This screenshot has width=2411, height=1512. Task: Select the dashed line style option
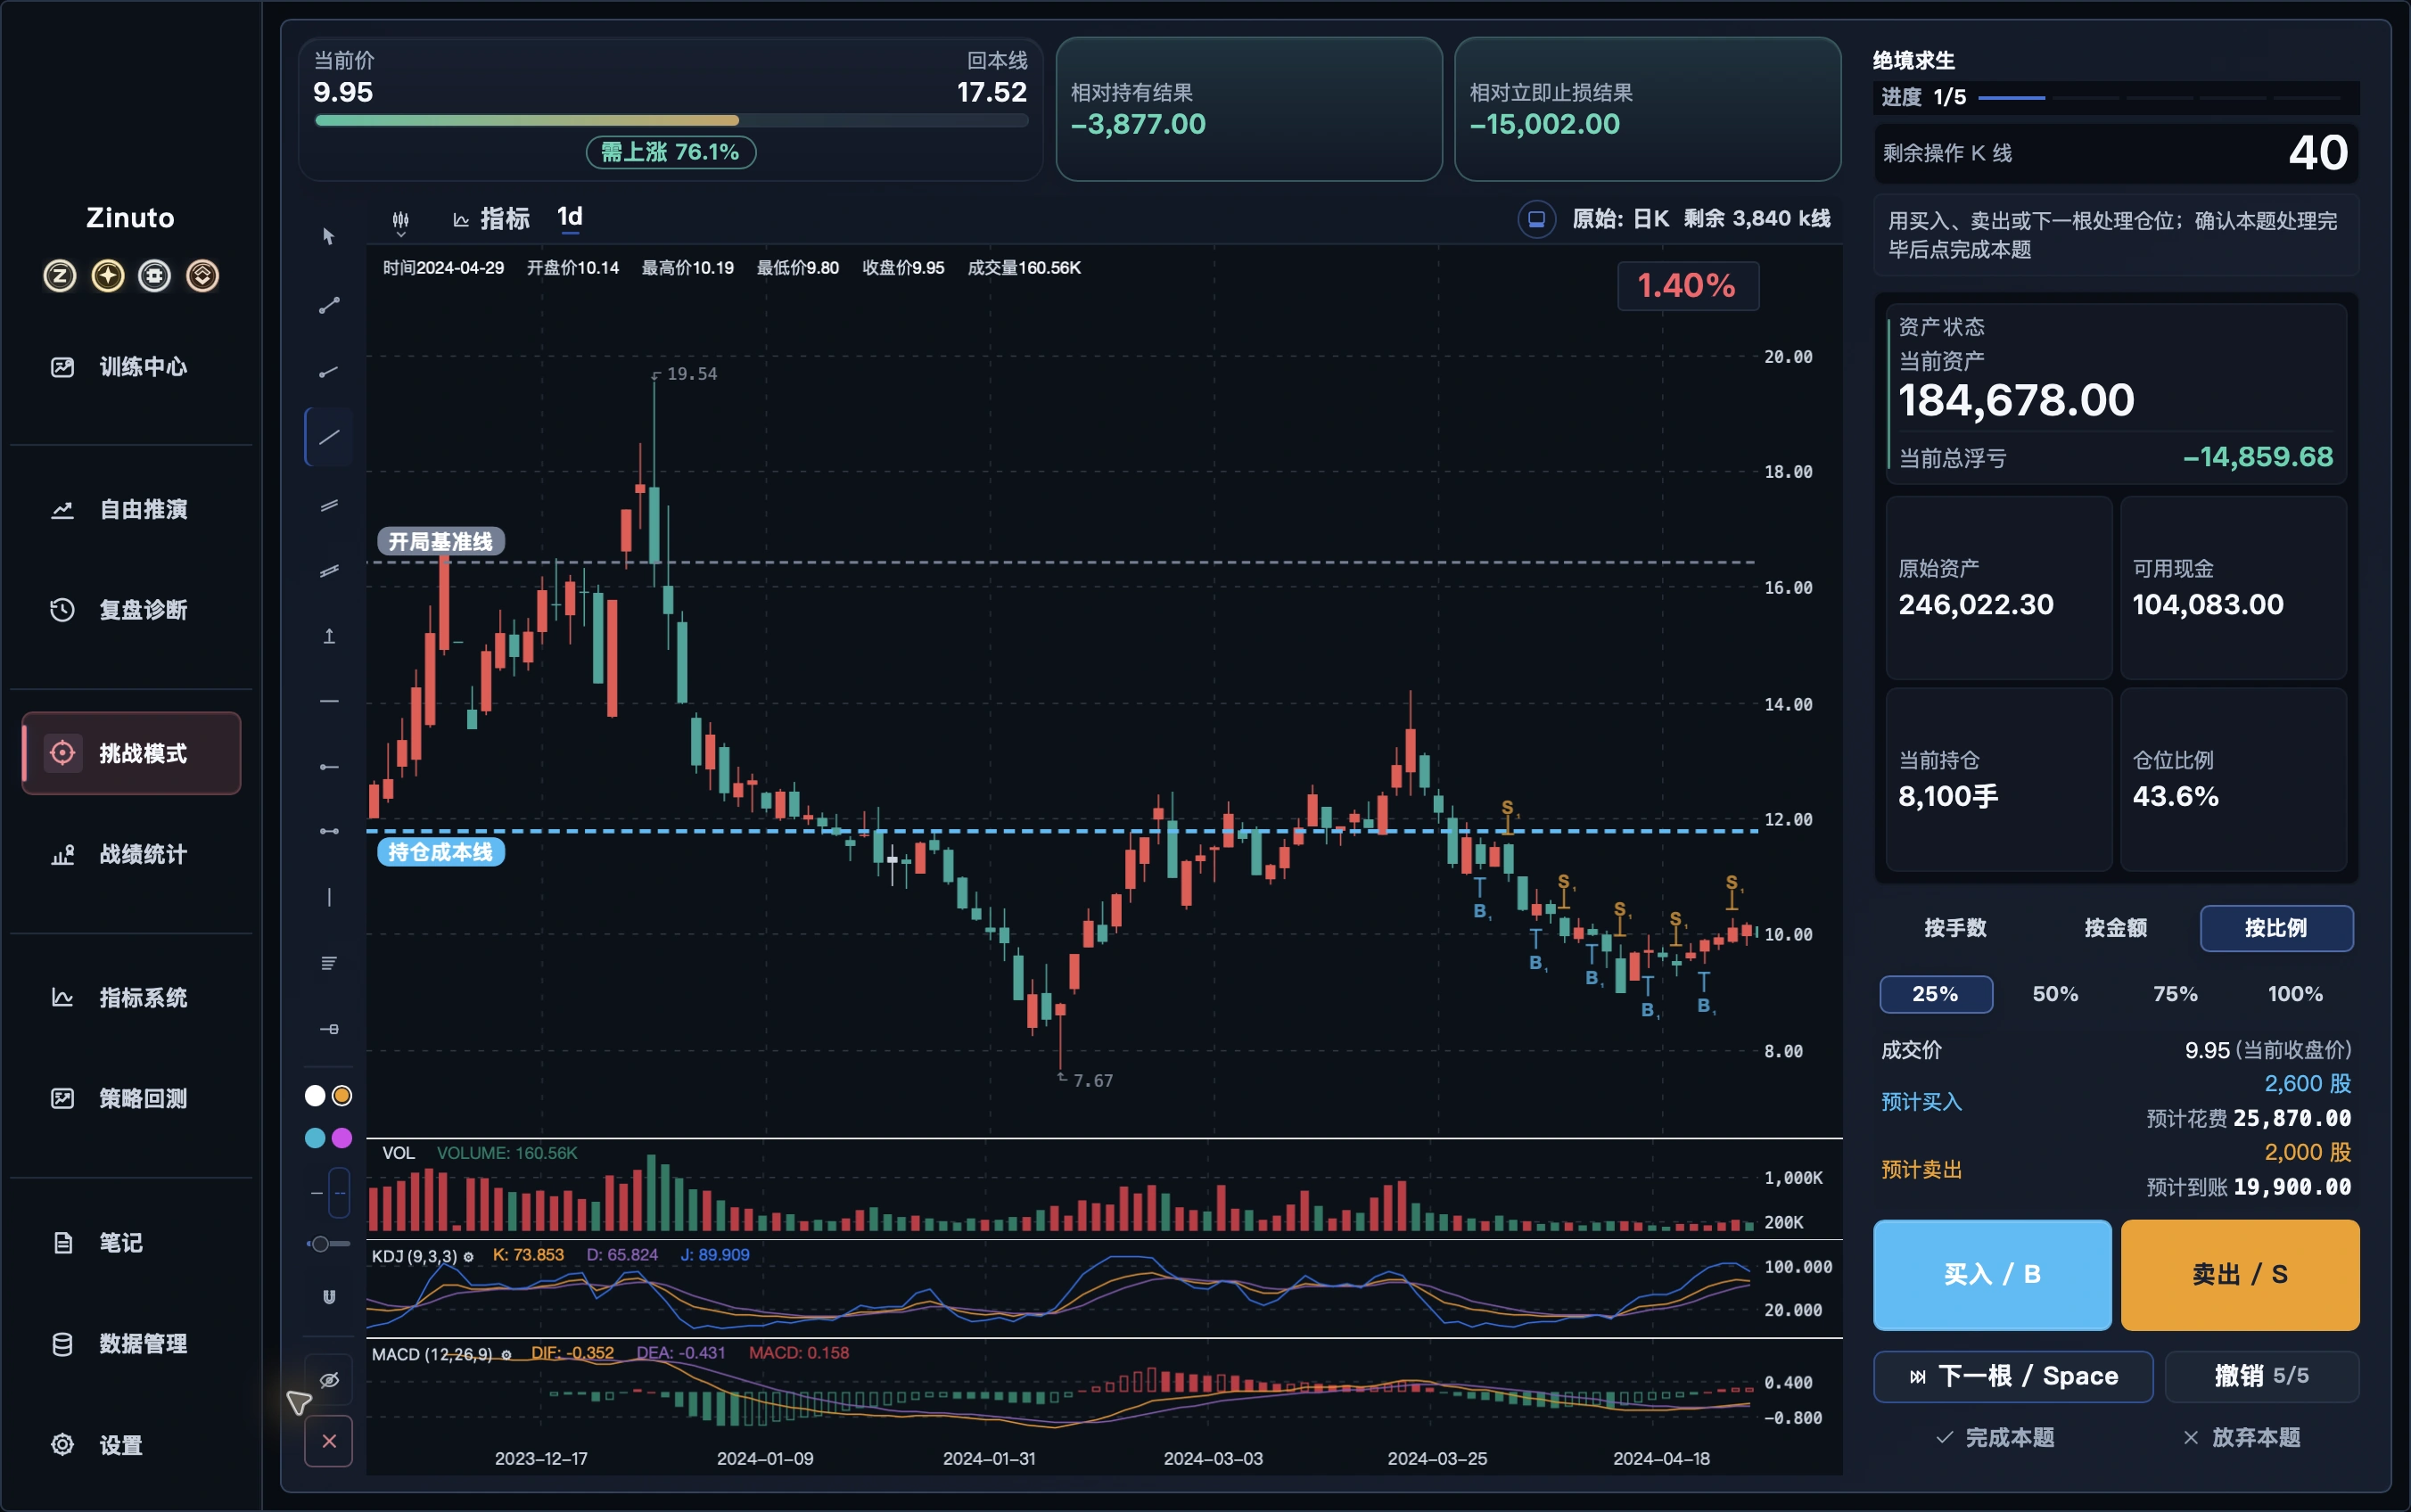pyautogui.click(x=340, y=1192)
